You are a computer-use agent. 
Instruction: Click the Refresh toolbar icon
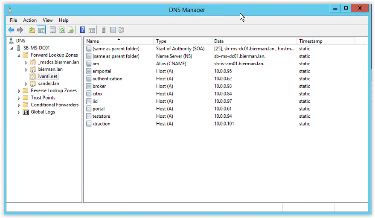[62, 30]
